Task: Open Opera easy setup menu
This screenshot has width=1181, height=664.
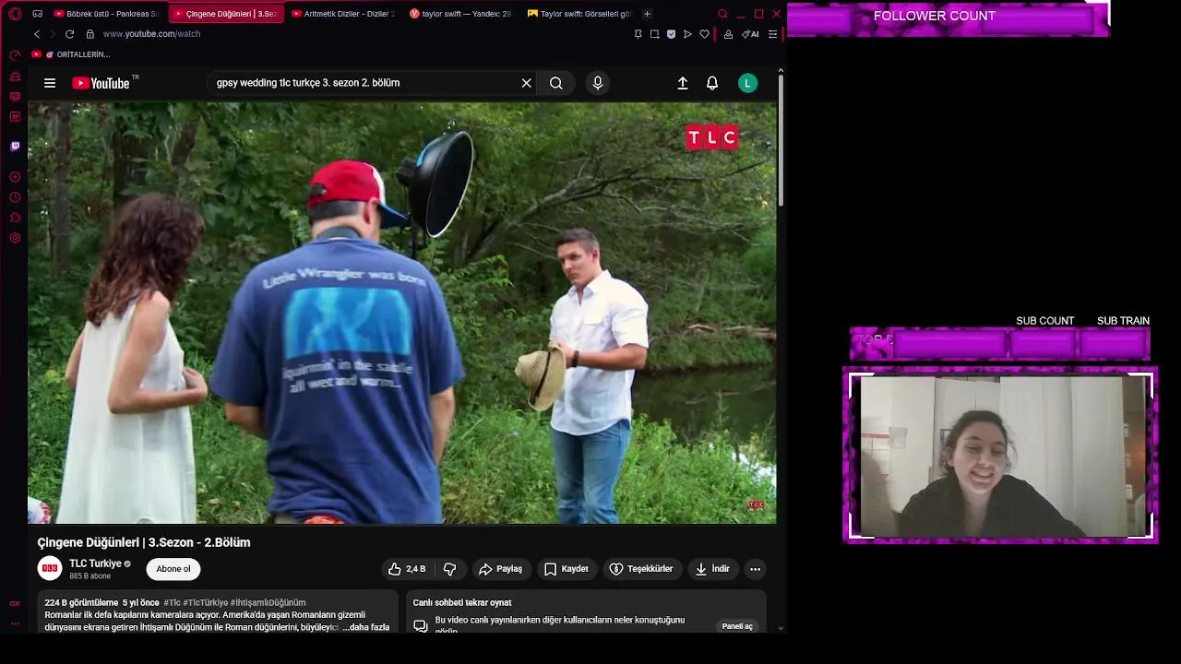Action: 772,34
